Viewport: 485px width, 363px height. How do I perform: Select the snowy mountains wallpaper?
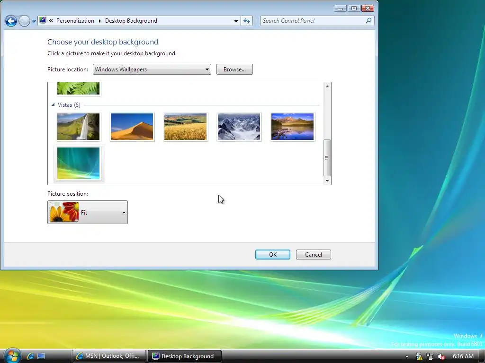pyautogui.click(x=239, y=127)
